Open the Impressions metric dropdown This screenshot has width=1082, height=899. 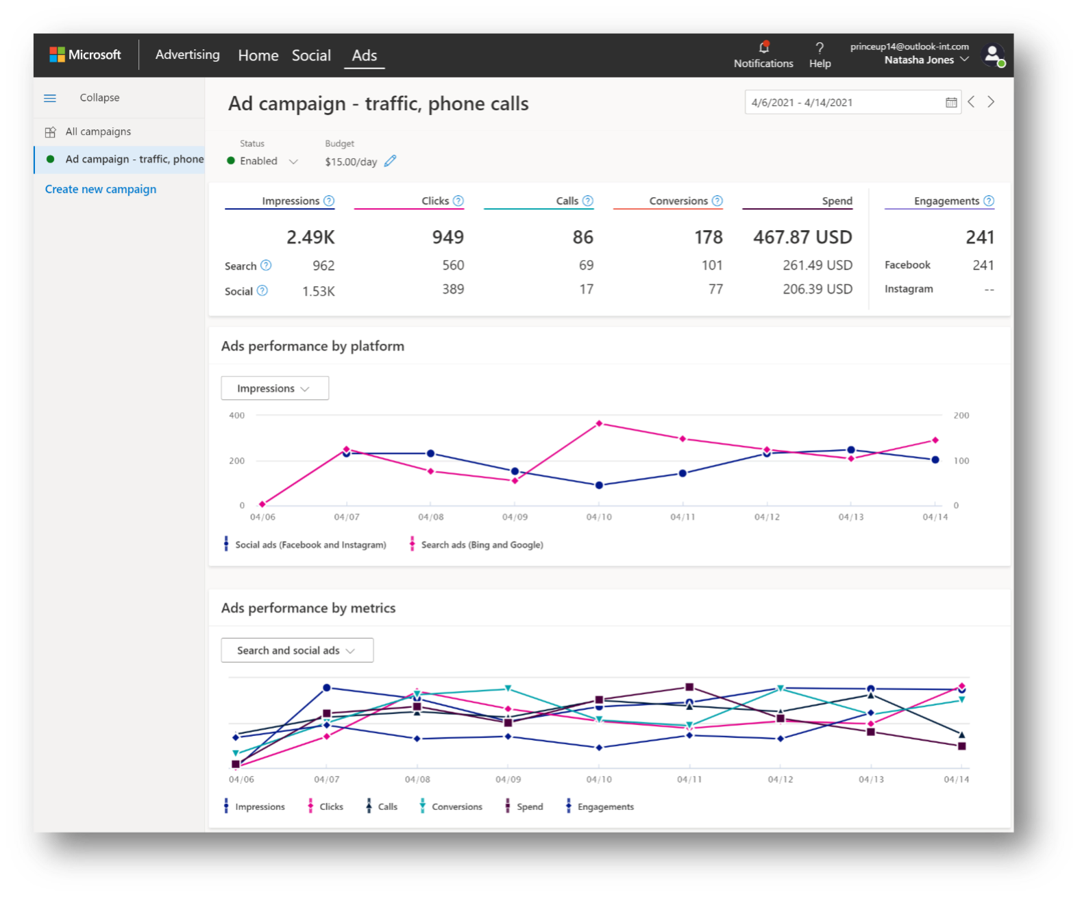[274, 388]
